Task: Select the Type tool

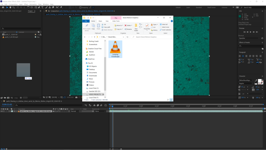Action: point(42,7)
